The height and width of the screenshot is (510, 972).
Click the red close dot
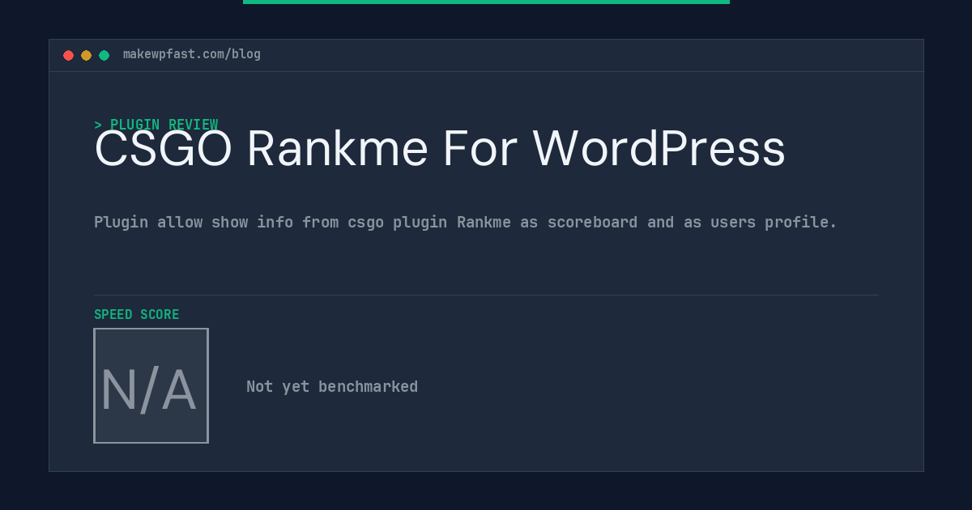68,55
